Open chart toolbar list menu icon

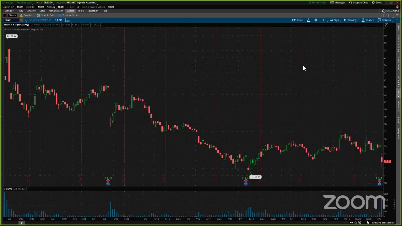pos(397,20)
